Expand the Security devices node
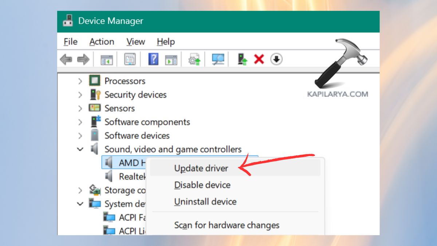437x246 pixels. tap(80, 95)
